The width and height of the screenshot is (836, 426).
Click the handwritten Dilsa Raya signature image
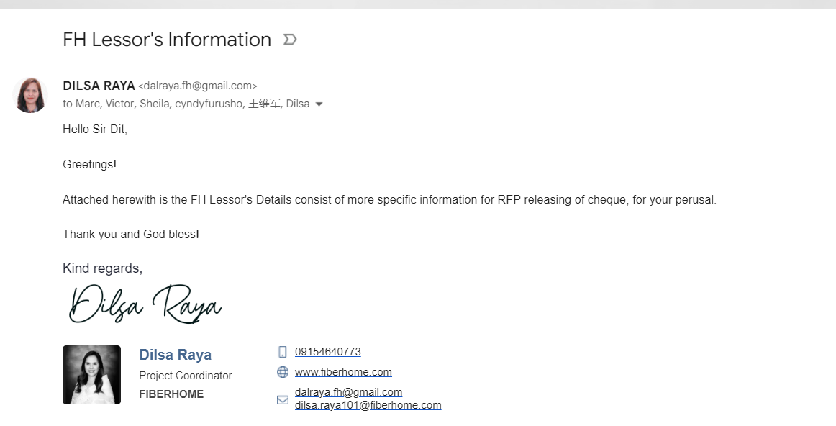pyautogui.click(x=145, y=305)
